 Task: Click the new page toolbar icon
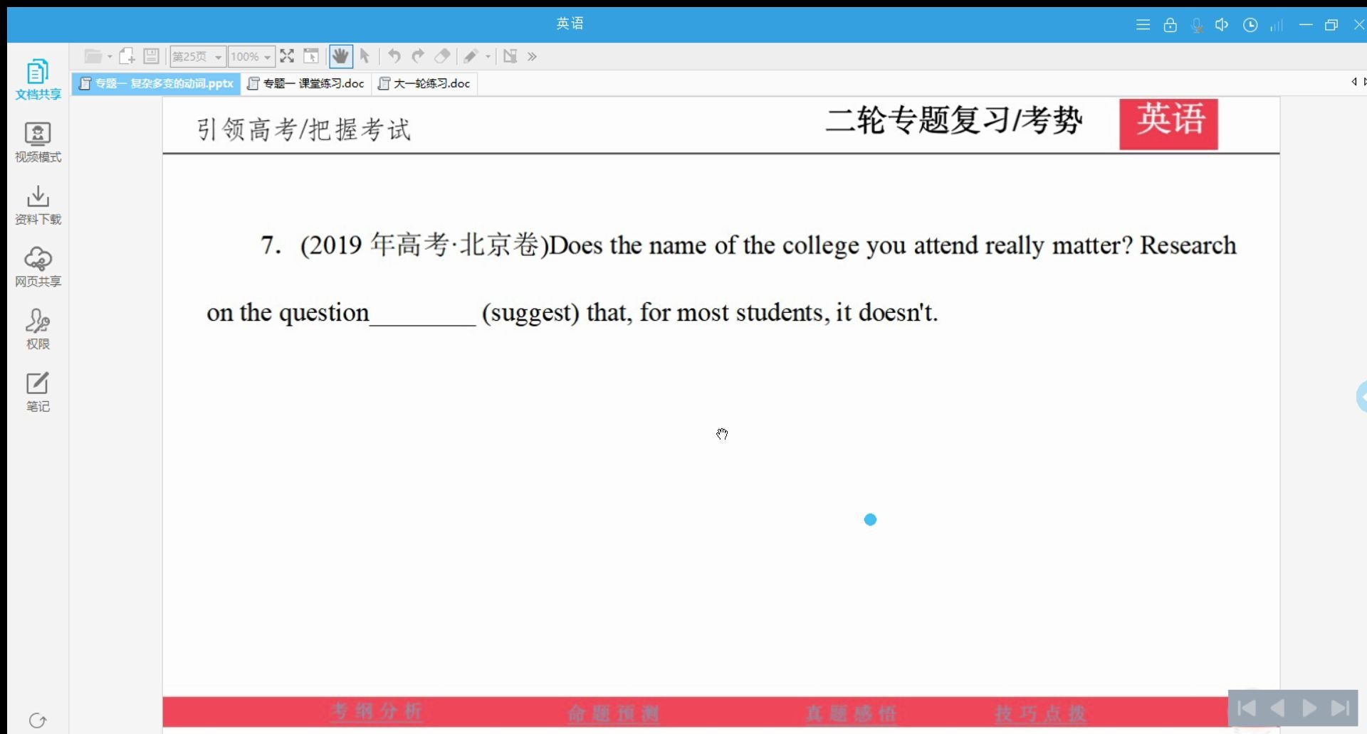pyautogui.click(x=127, y=56)
